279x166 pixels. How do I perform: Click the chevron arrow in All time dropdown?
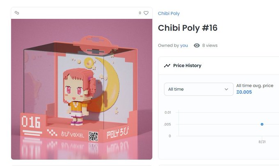pos(226,89)
